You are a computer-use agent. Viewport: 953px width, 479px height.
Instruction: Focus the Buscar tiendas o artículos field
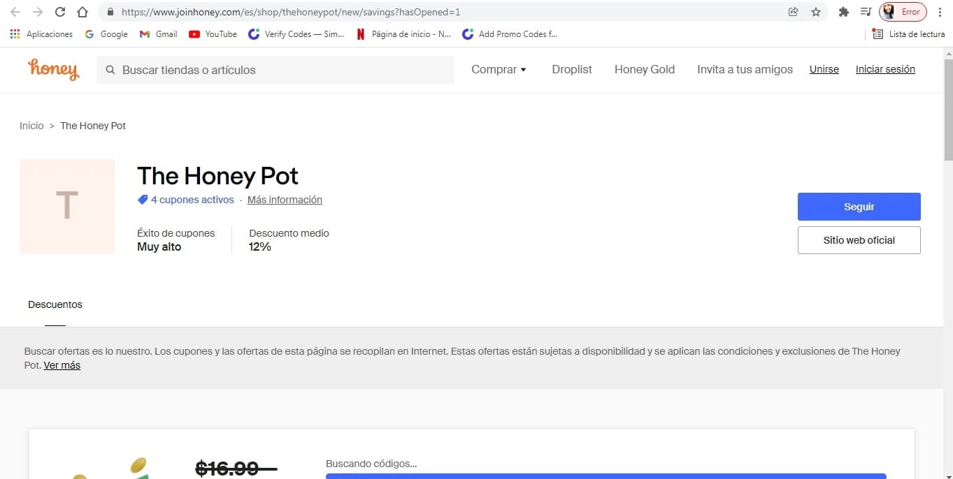(x=275, y=70)
